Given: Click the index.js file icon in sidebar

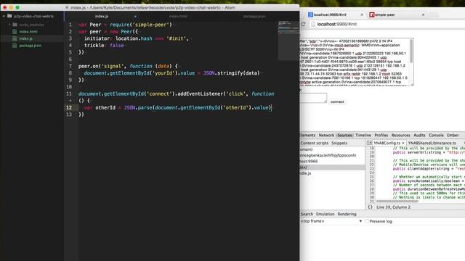Looking at the screenshot, I should [15, 38].
